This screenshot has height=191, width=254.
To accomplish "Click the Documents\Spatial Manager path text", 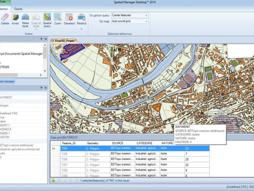I will (21, 54).
